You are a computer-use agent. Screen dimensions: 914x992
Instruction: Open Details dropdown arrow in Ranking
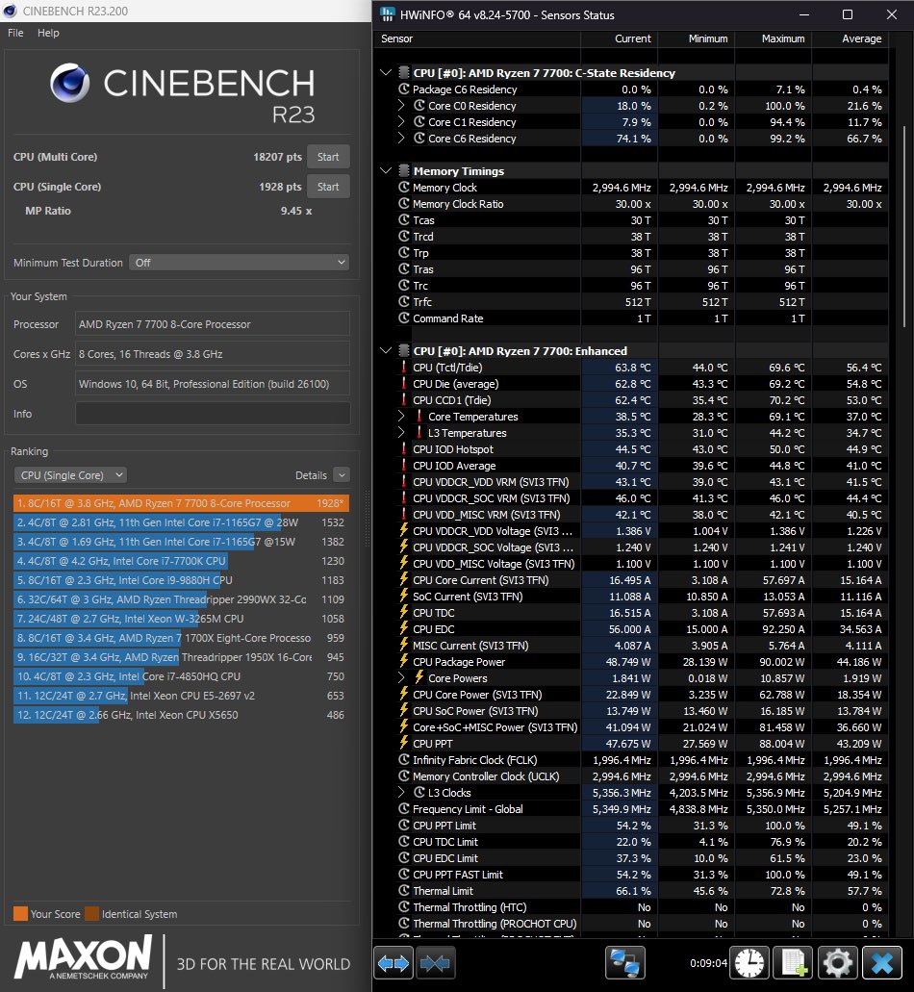click(x=342, y=475)
